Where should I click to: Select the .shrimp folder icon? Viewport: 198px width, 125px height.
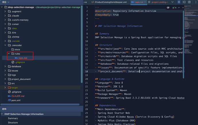pos(9,37)
